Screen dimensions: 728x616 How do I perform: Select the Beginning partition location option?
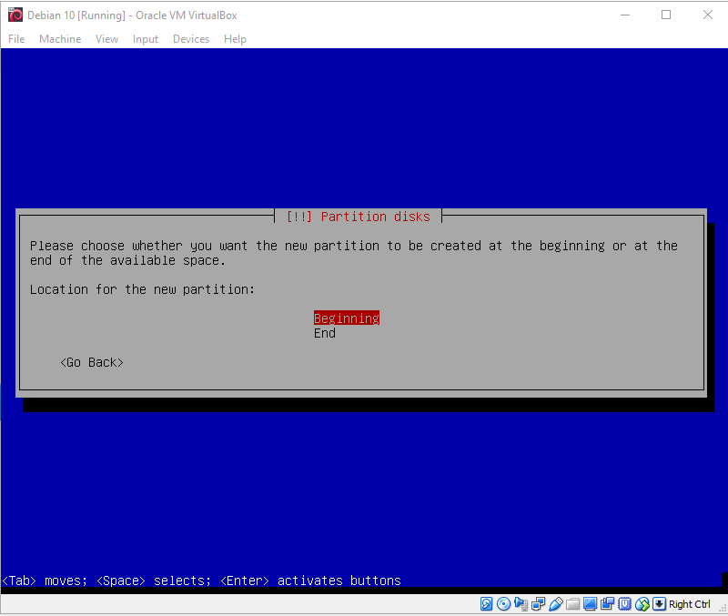[347, 318]
